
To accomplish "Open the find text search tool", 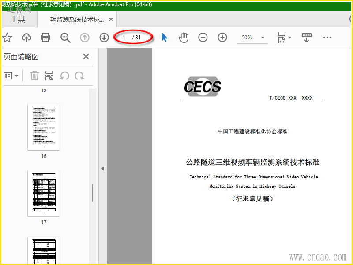I will tap(65, 38).
